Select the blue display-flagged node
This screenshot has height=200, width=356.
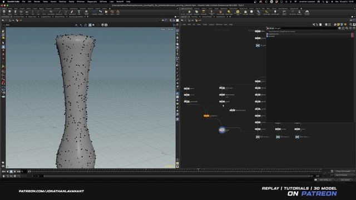222,130
